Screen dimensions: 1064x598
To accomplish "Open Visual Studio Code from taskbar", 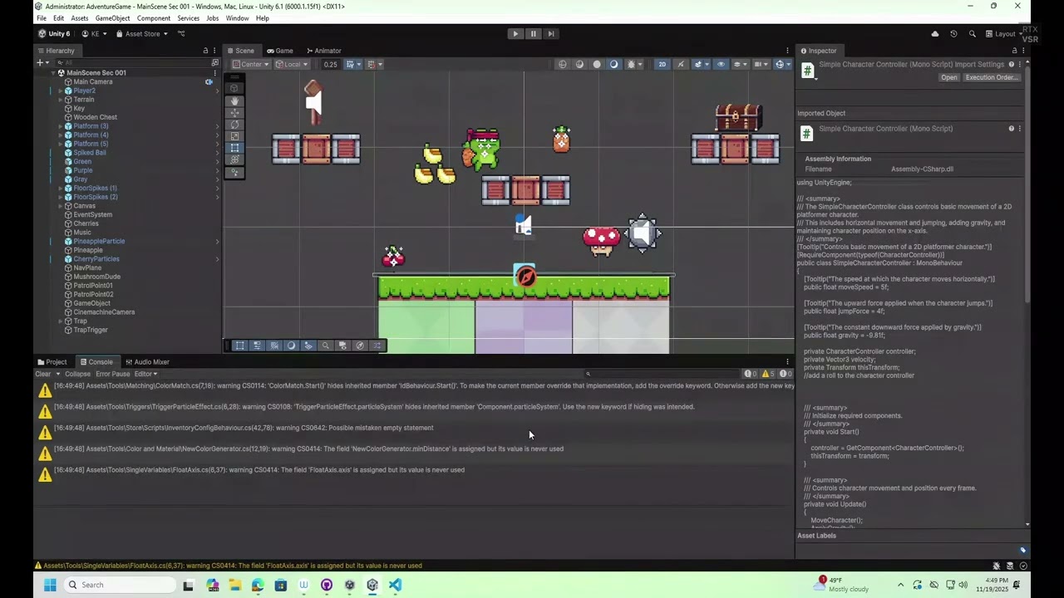I will 395,585.
